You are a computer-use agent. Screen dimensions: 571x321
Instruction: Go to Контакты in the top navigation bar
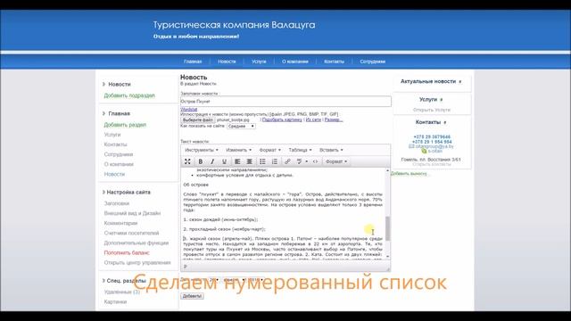(x=334, y=62)
